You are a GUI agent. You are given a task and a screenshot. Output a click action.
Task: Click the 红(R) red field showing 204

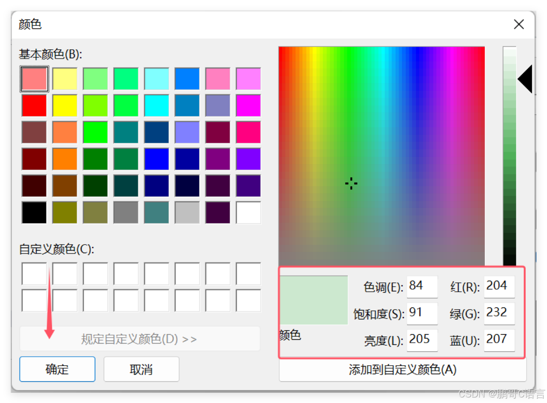[499, 287]
